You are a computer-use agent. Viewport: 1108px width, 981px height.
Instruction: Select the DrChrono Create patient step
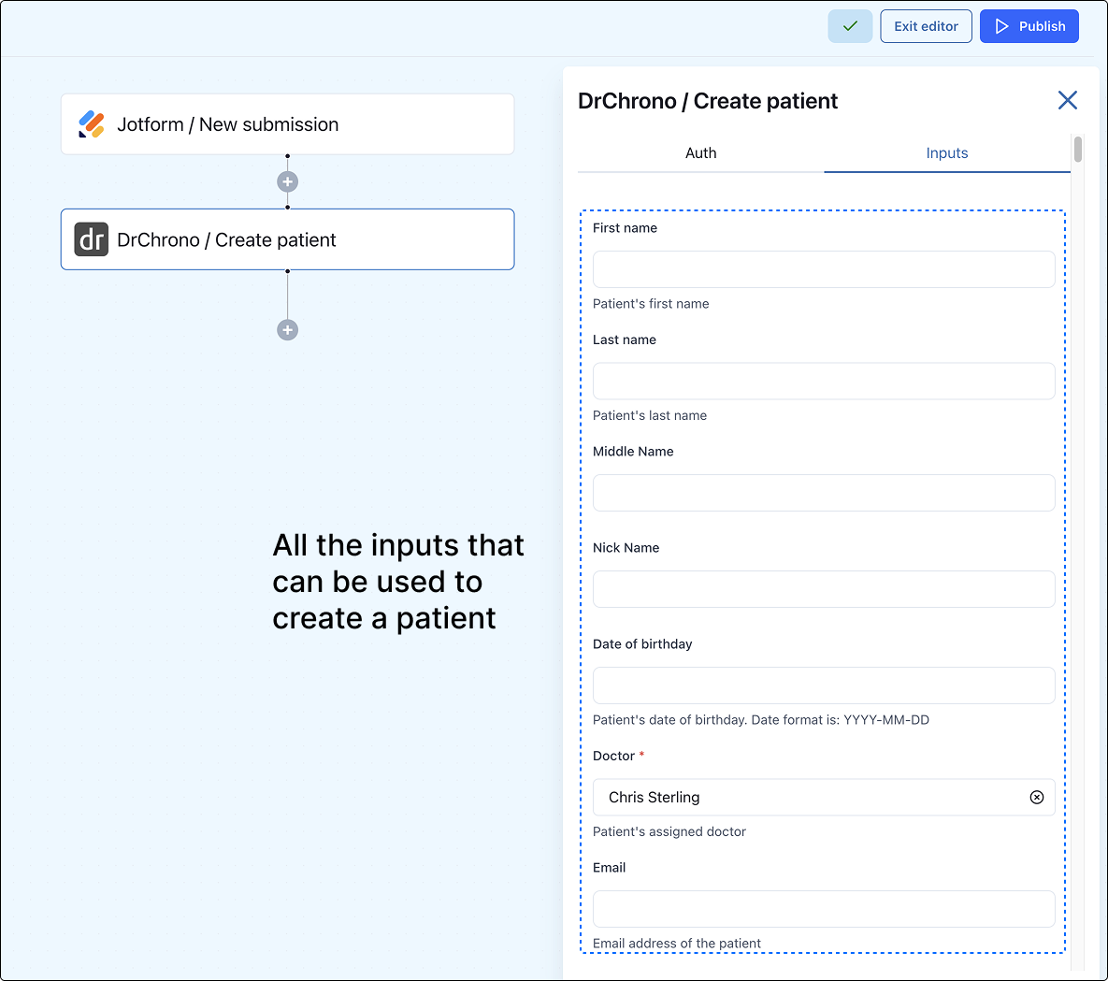coord(288,239)
